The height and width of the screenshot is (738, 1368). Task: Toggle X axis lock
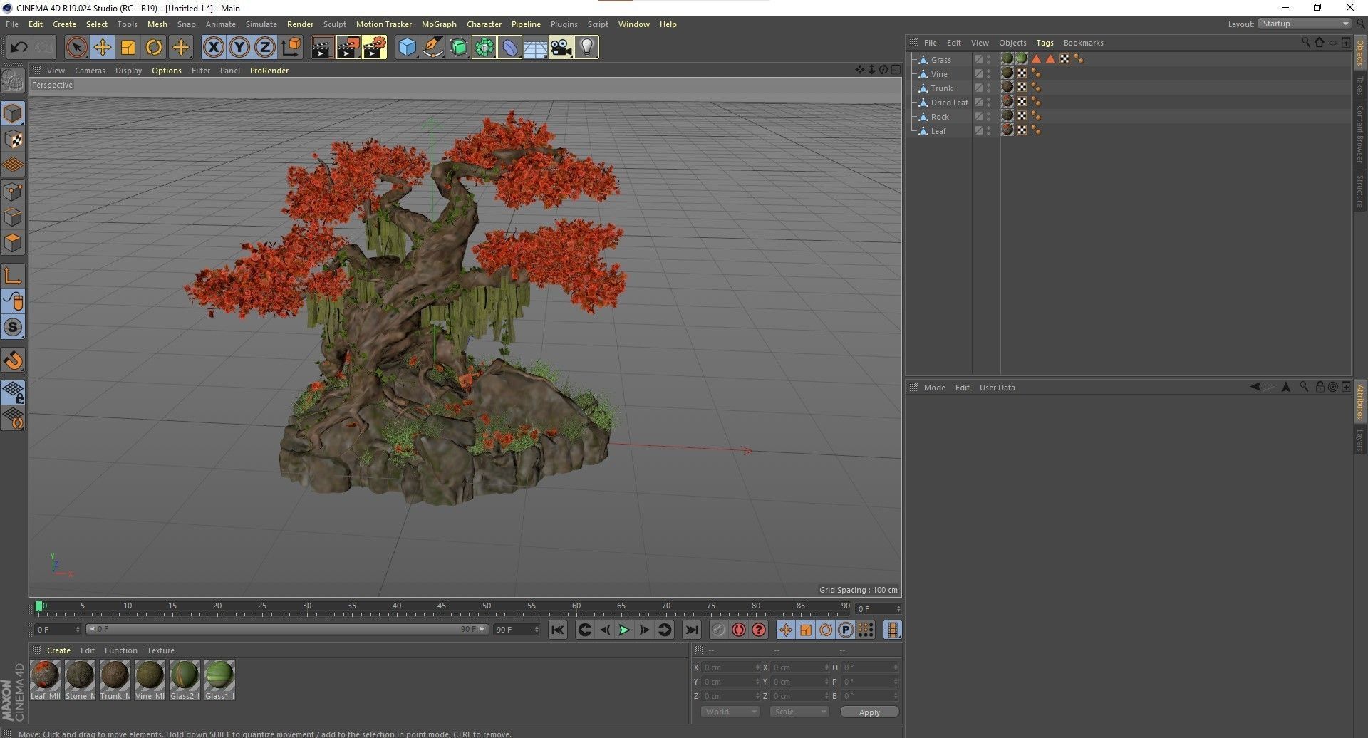213,48
